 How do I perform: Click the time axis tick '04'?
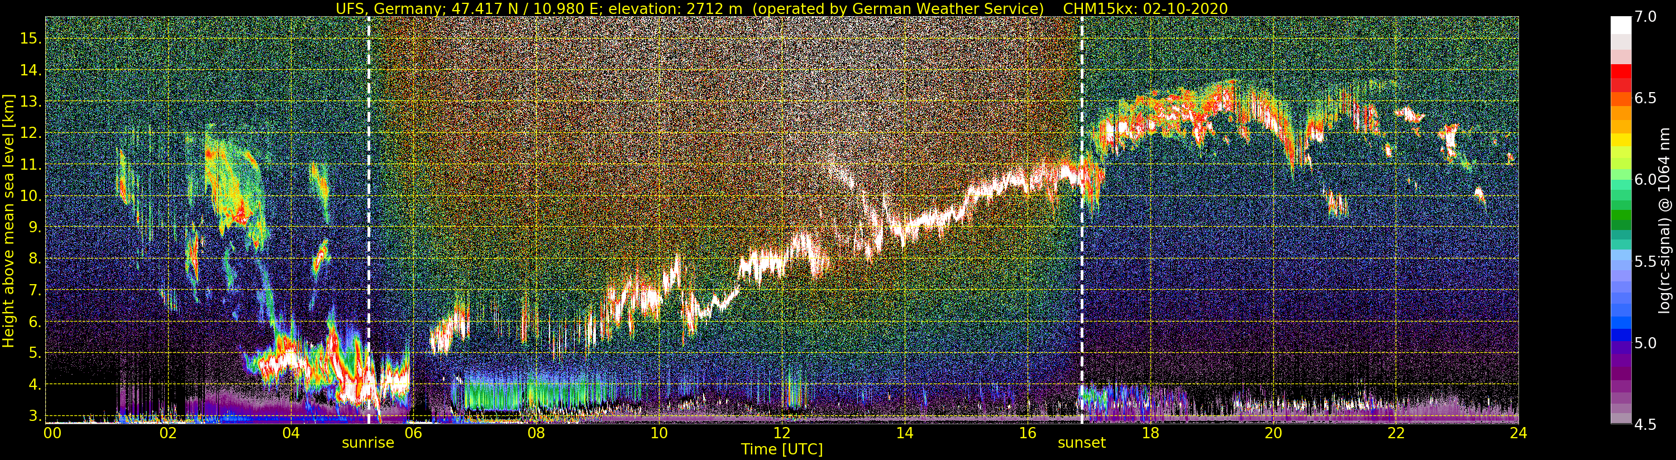click(x=291, y=433)
